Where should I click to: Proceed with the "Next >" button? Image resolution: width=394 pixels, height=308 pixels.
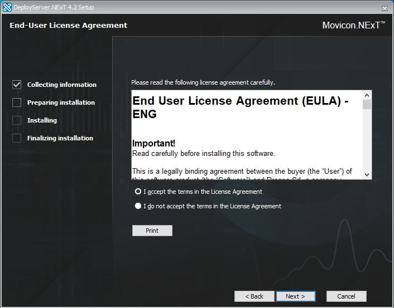click(x=296, y=296)
